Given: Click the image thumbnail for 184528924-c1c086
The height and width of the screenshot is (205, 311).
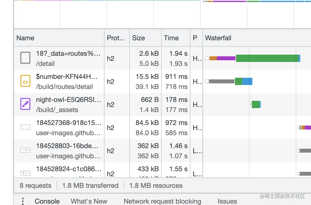Looking at the screenshot, I should coord(25,172).
